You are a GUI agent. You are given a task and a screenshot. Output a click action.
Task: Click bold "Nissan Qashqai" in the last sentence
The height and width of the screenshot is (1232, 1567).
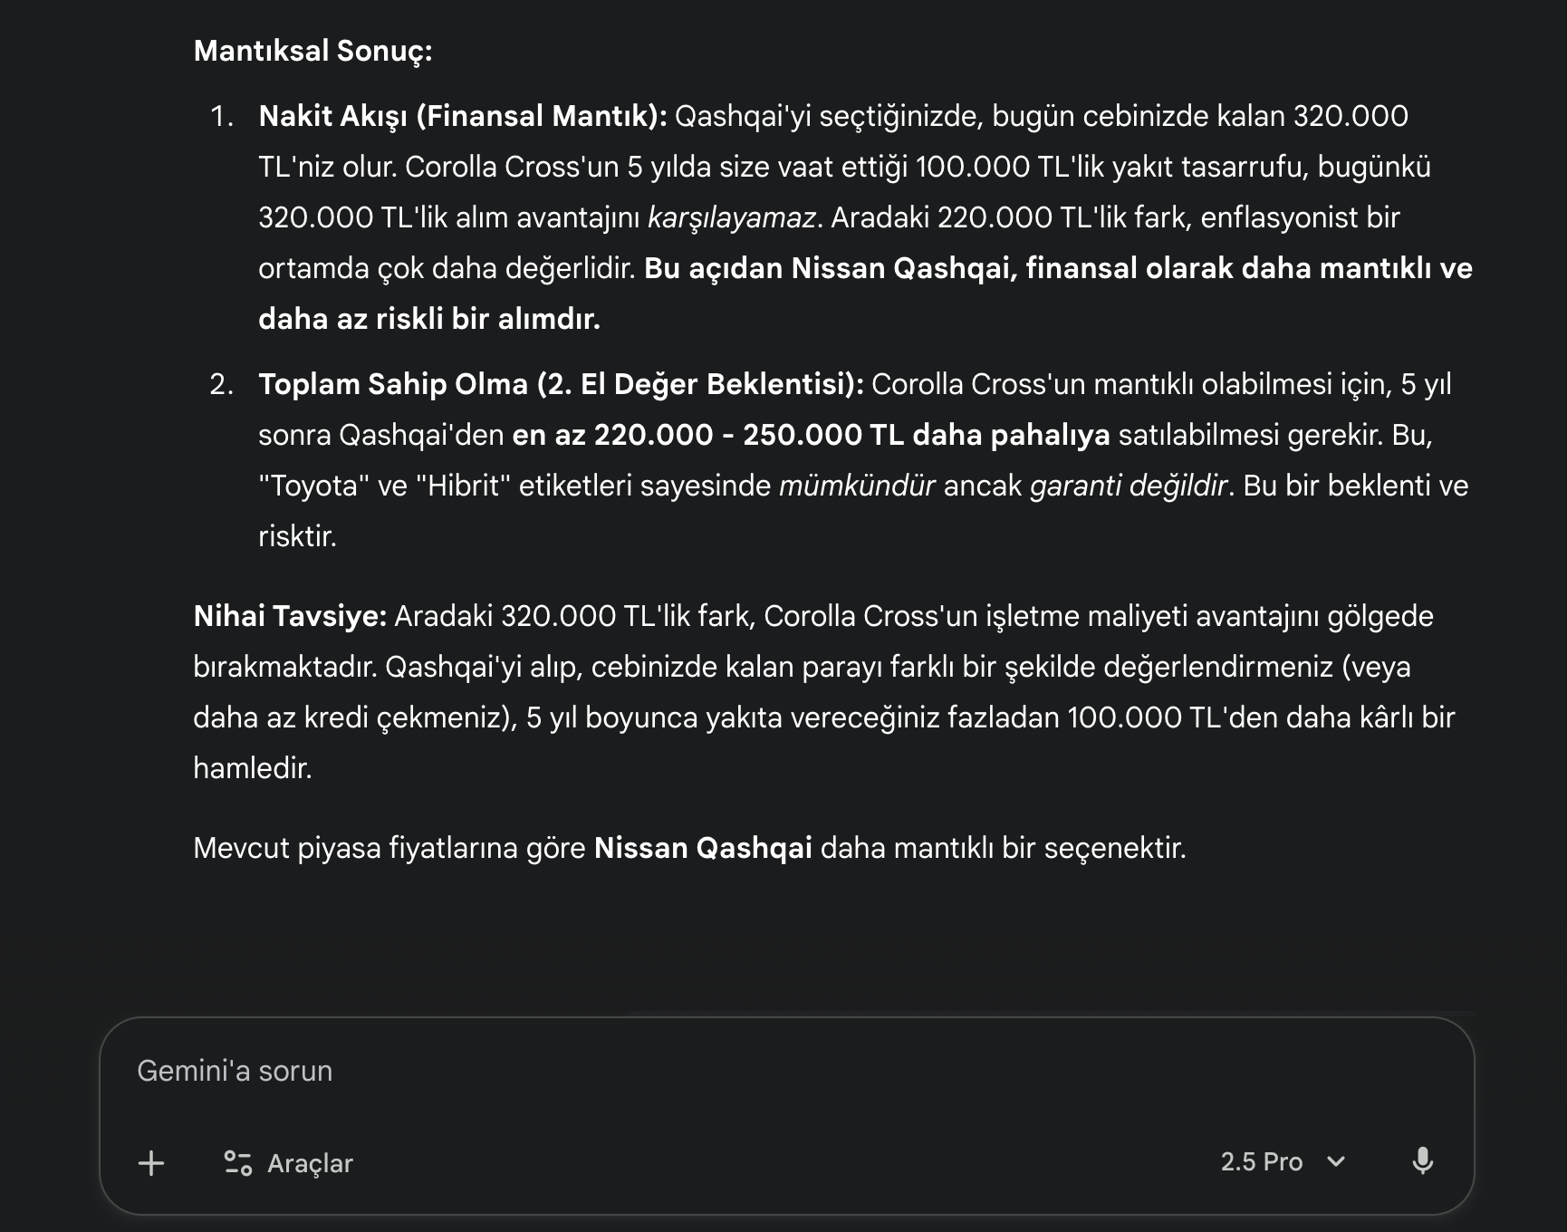click(703, 848)
